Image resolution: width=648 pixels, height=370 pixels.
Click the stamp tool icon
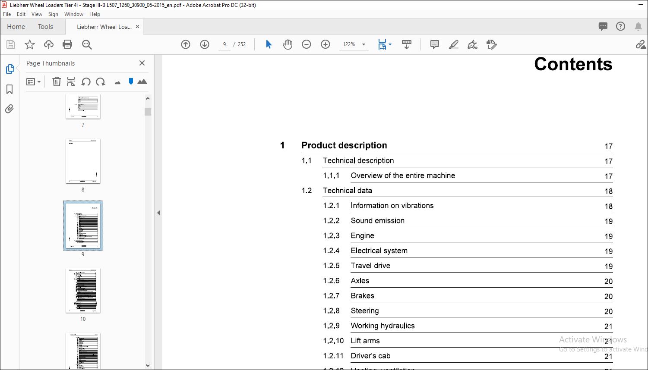492,44
